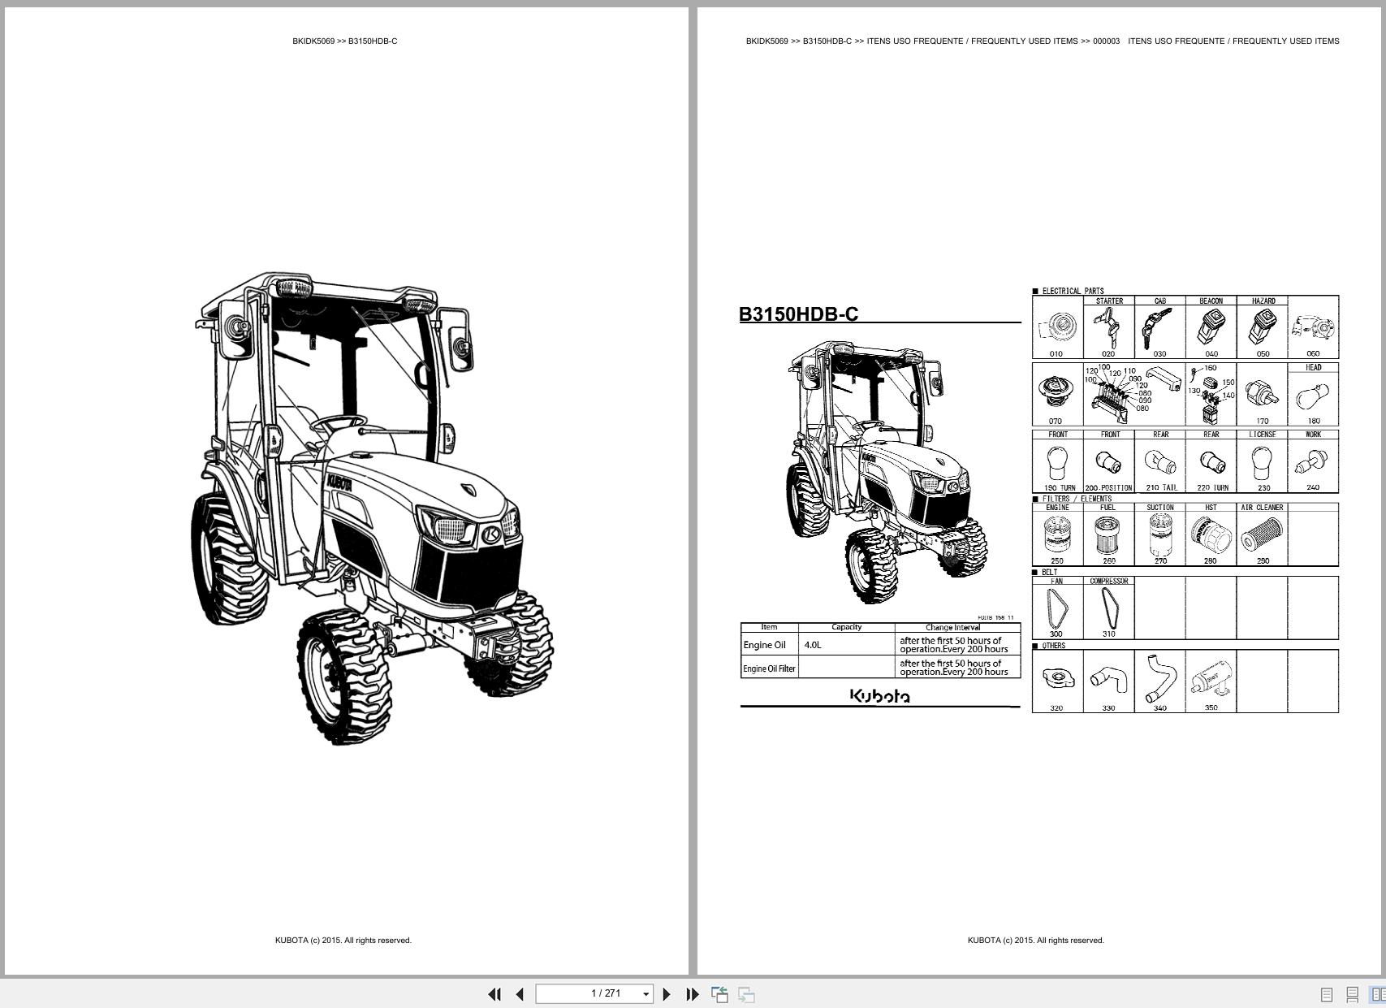Viewport: 1386px width, 1008px height.
Task: Click the B3150HDB-C model title
Action: coord(798,314)
